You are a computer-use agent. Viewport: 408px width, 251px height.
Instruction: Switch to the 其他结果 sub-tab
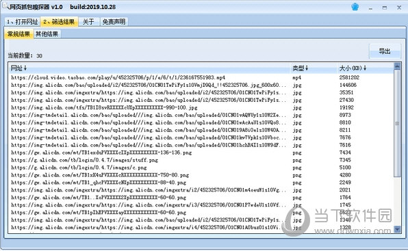point(47,34)
